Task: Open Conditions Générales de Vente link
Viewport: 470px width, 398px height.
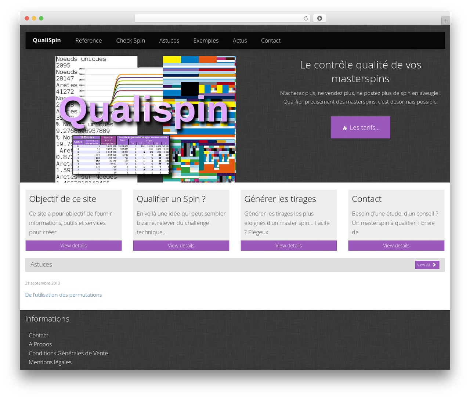Action: click(x=68, y=353)
